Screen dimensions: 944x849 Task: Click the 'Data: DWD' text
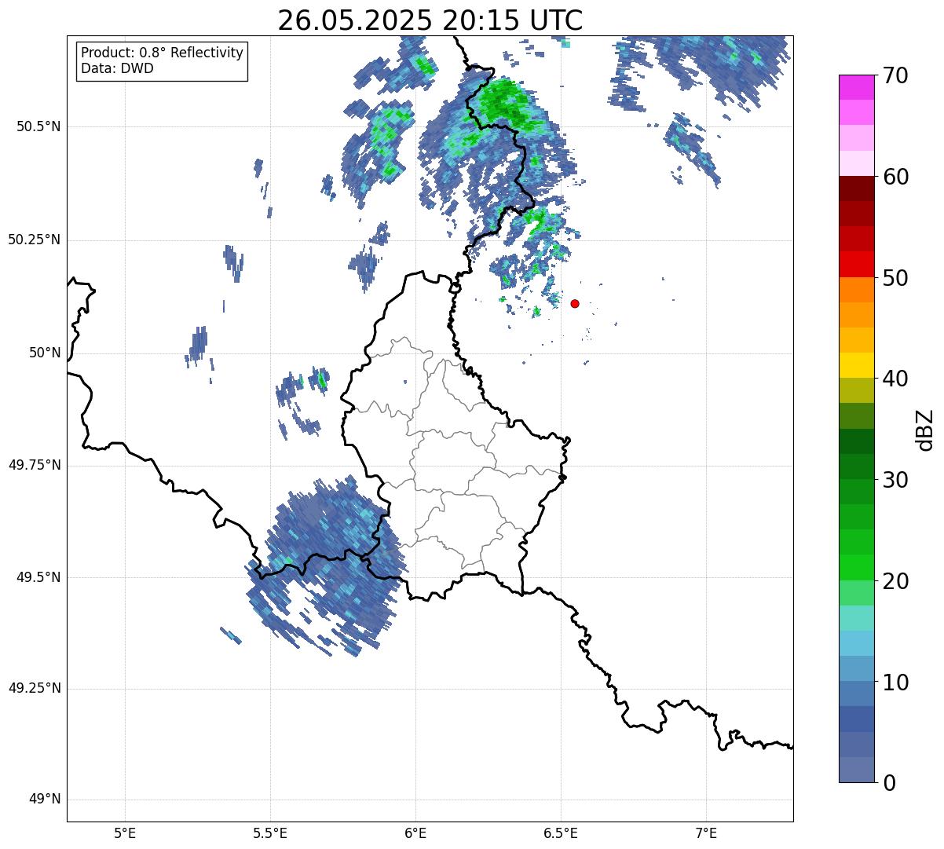point(117,68)
